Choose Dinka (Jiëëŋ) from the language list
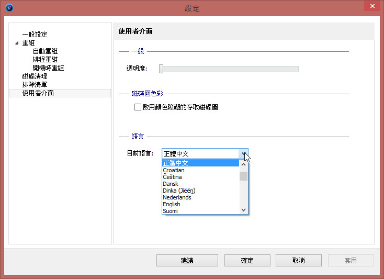This screenshot has height=279, width=384. [200, 191]
